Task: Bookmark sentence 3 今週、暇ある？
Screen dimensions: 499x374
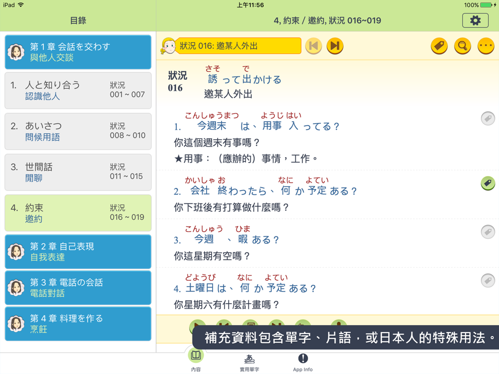Action: [x=488, y=231]
